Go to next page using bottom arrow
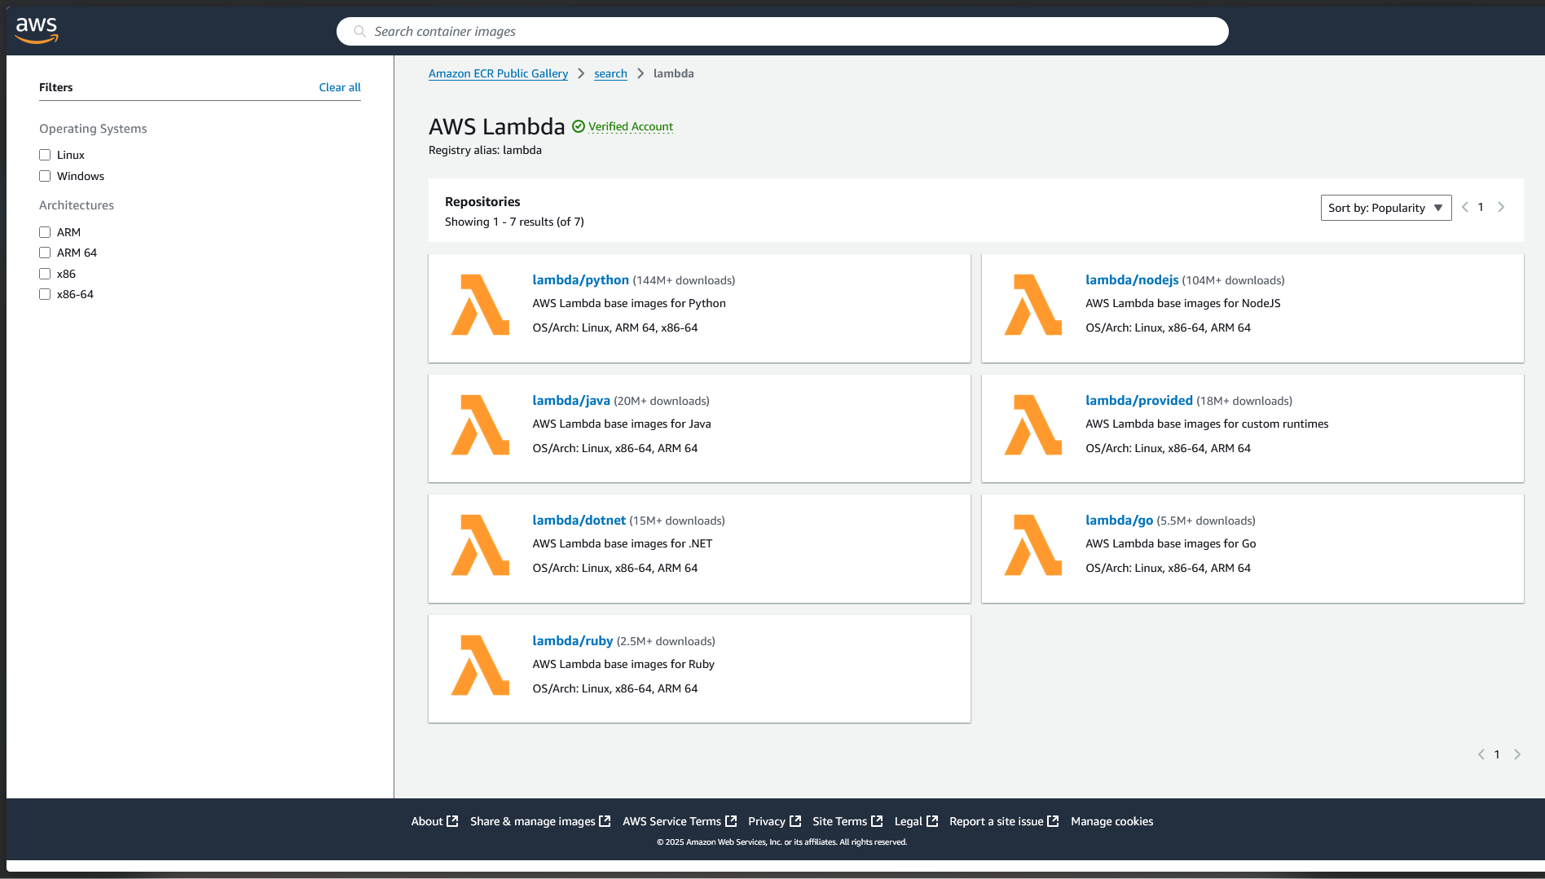Image resolution: width=1545 pixels, height=879 pixels. 1517,754
